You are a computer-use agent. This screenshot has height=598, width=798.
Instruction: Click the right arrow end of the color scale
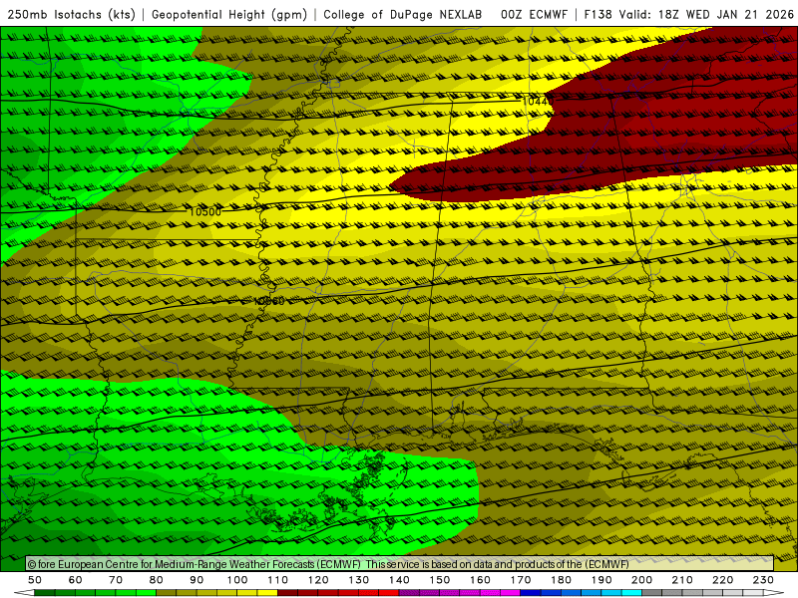point(774,593)
